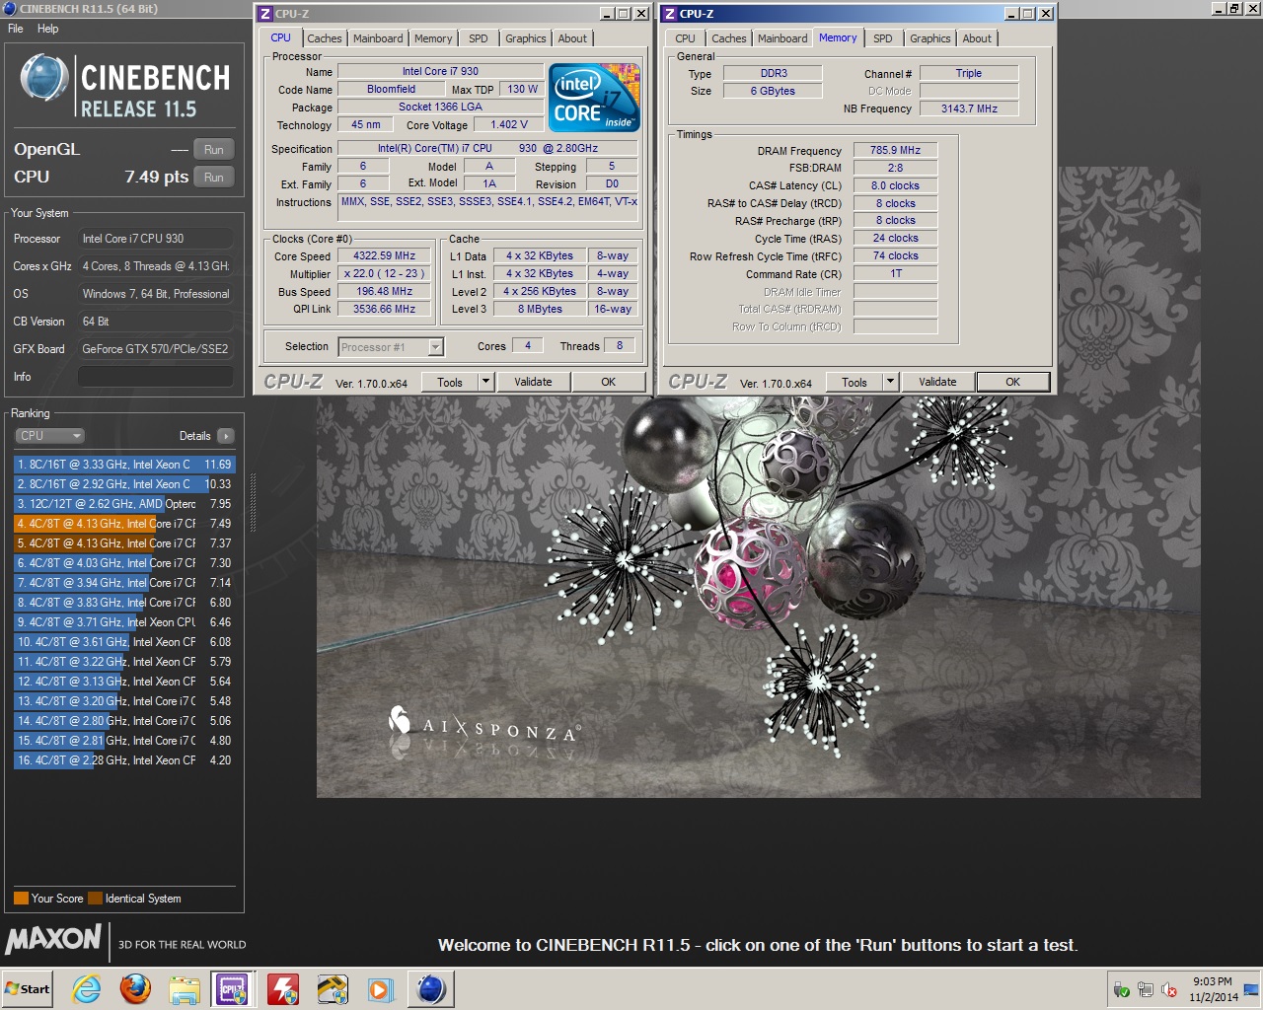1263x1010 pixels.
Task: Click the Show Desktop icon next to the clock
Action: point(1250,989)
